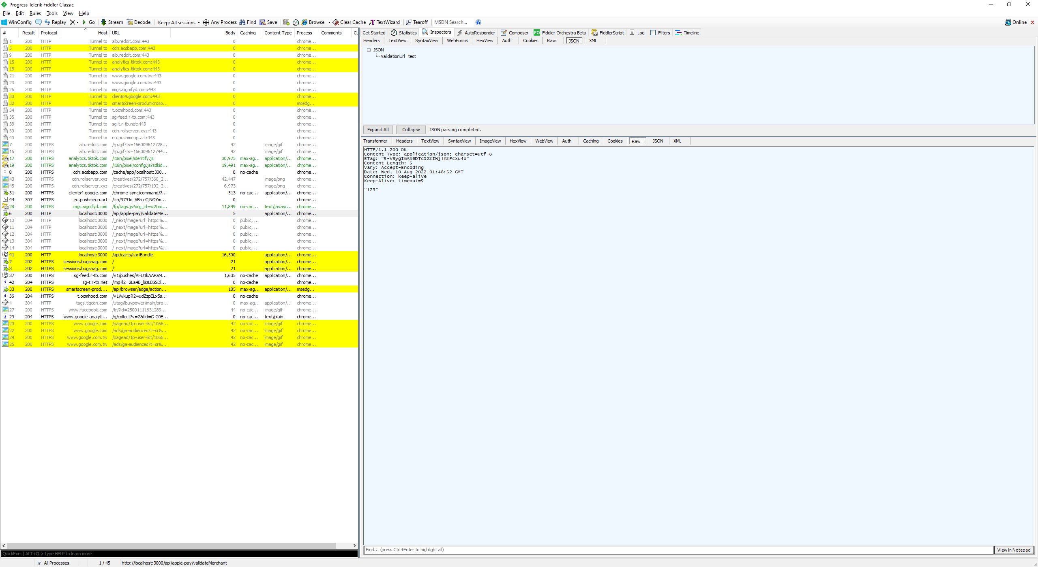
Task: Open the Browse dropdown arrow
Action: 329,23
